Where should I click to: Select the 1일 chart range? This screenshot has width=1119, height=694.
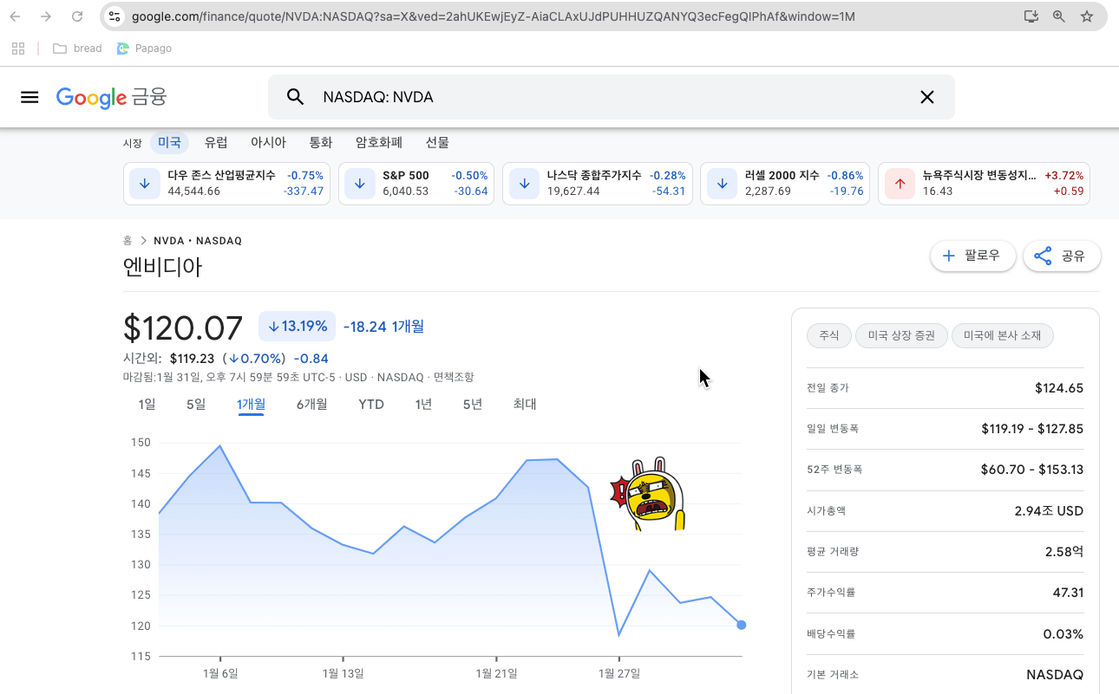pos(147,404)
